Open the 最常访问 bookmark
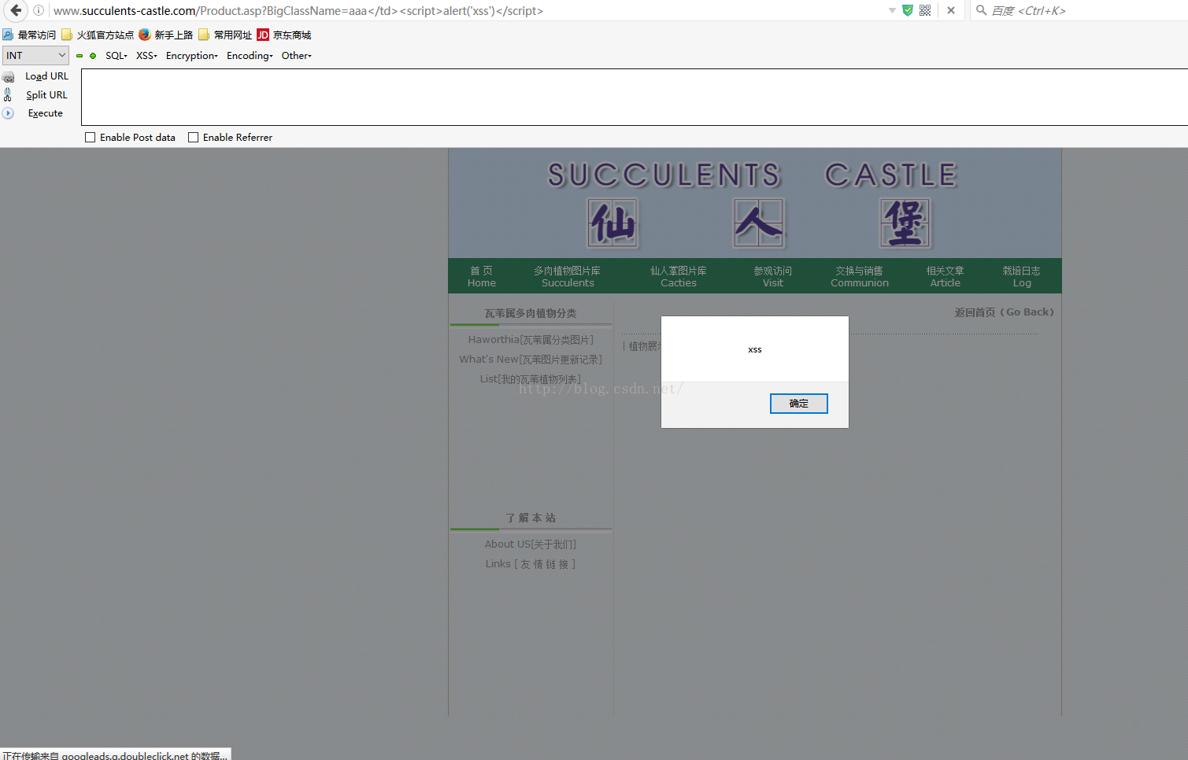 coord(29,35)
